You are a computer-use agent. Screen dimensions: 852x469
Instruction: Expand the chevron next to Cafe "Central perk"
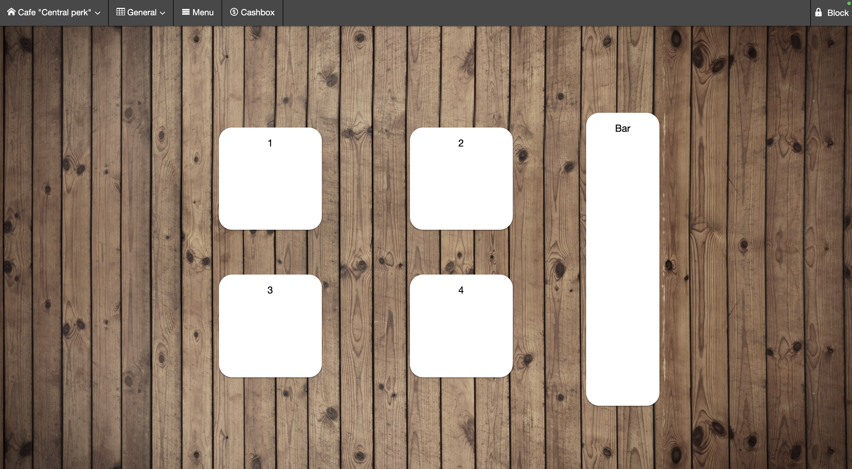98,13
